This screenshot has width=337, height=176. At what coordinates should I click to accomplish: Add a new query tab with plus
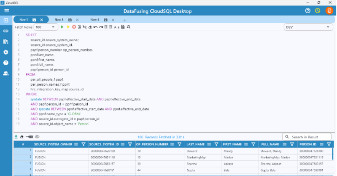(x=125, y=20)
